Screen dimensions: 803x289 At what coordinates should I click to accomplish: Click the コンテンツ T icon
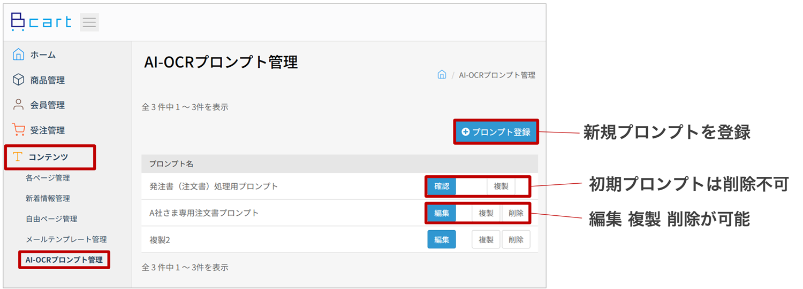pyautogui.click(x=18, y=157)
